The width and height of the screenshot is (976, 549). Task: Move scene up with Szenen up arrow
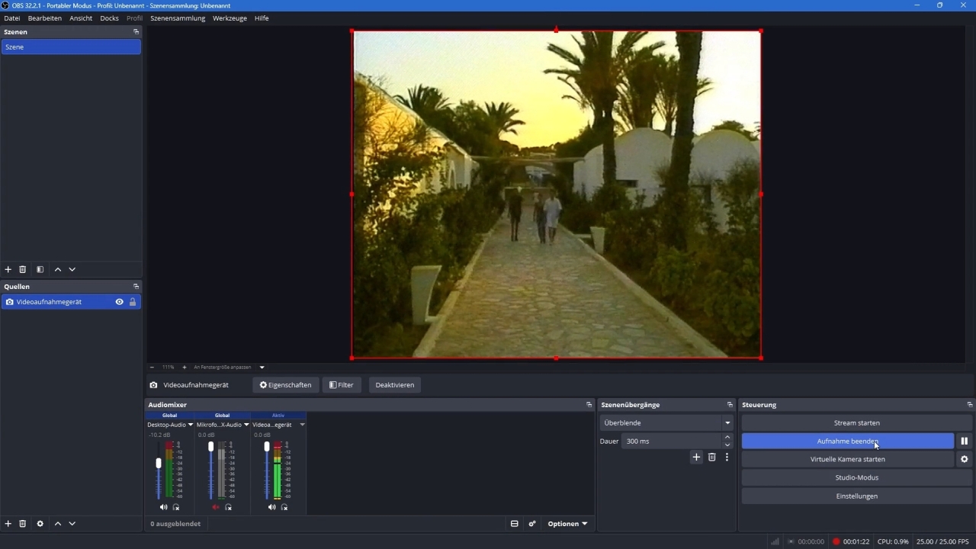coord(58,269)
